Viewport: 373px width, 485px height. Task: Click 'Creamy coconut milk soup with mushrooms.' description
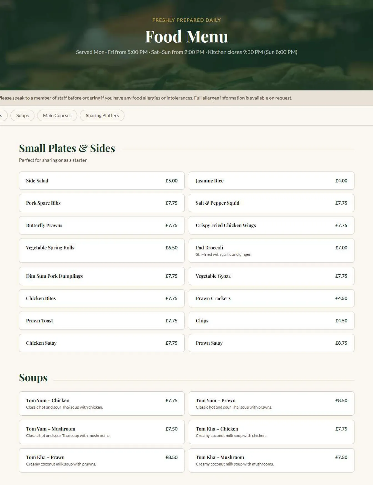(235, 464)
